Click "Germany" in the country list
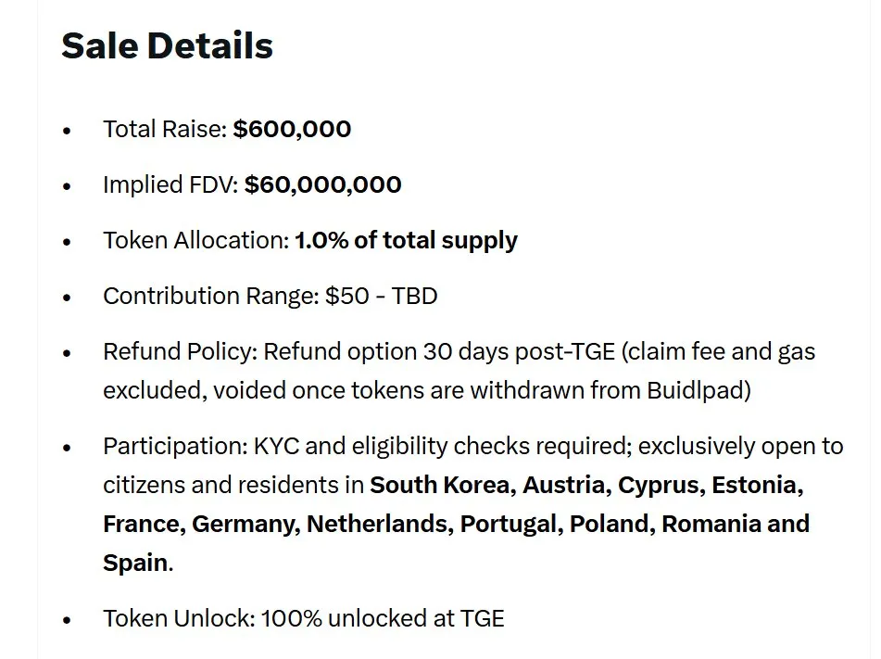 pos(245,524)
